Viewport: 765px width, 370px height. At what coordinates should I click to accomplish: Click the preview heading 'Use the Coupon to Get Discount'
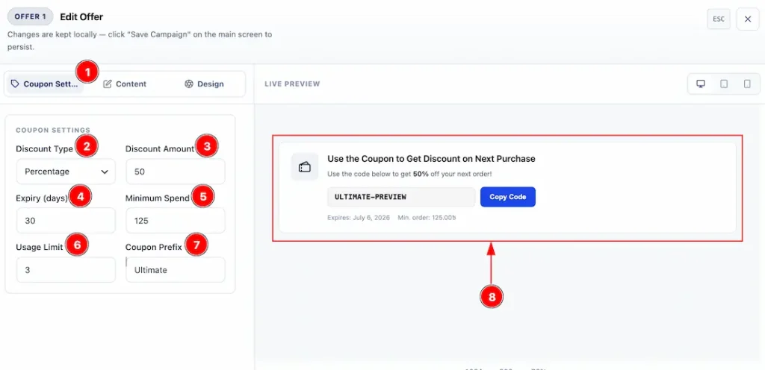tap(431, 159)
